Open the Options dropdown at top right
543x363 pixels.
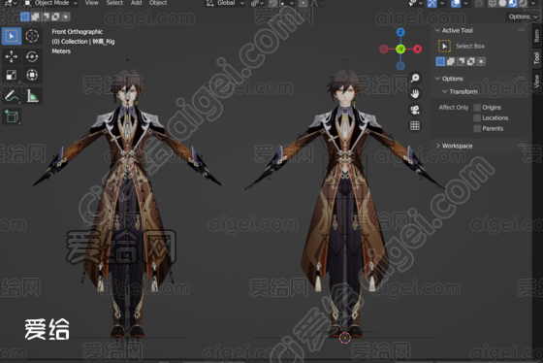click(523, 16)
